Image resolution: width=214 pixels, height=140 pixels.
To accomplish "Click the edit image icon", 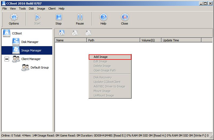I will pos(75,33).
